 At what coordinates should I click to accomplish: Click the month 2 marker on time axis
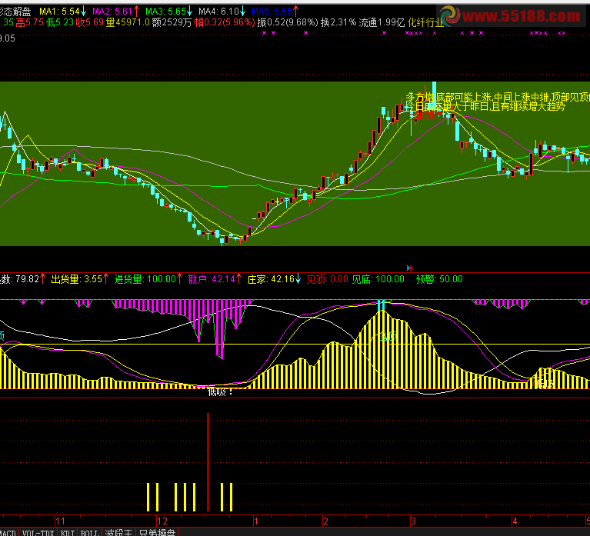325,521
